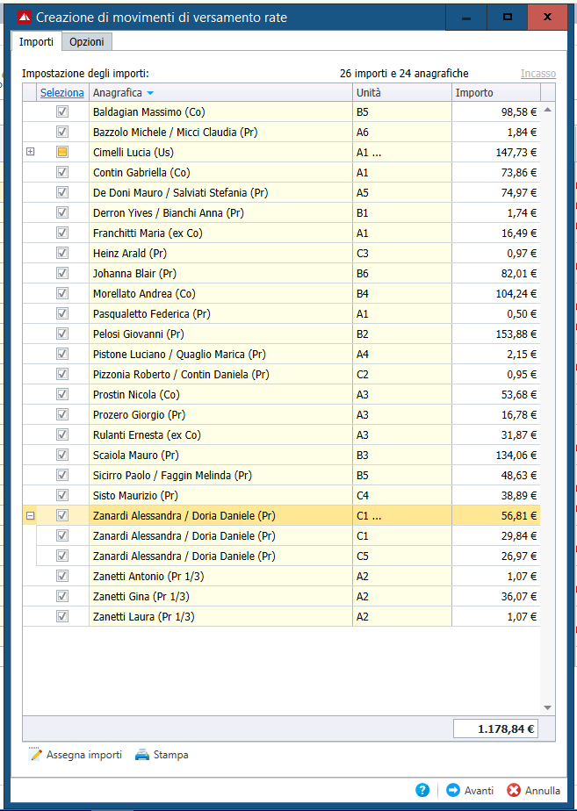The height and width of the screenshot is (811, 577).
Task: Click the pencil icon of Assegna importi
Action: [34, 755]
